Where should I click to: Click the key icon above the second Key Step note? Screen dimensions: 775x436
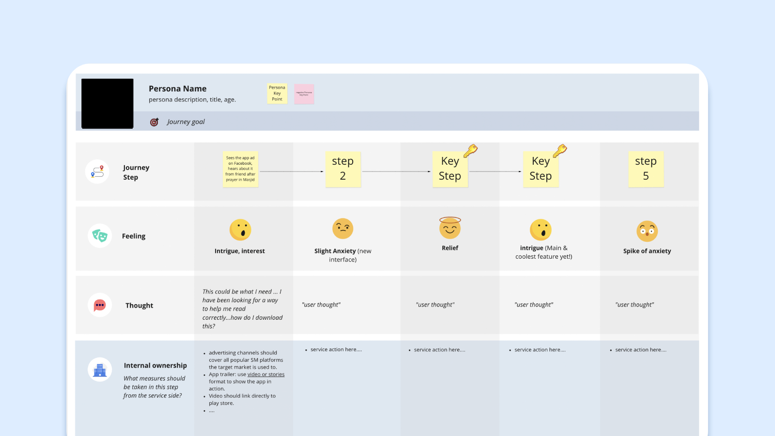click(560, 151)
